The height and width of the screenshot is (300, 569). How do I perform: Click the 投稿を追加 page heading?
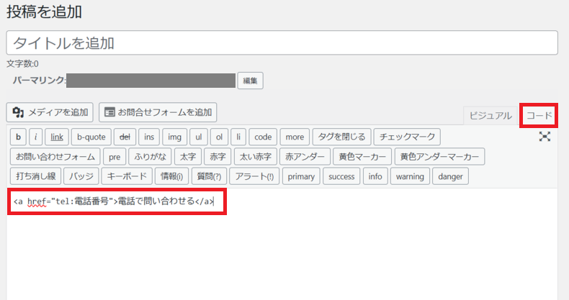point(44,12)
